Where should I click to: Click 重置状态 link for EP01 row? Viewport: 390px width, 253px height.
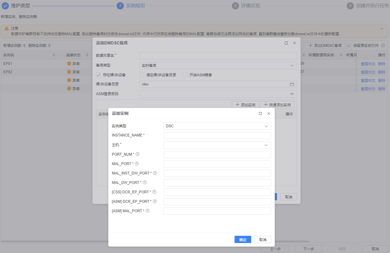click(368, 64)
